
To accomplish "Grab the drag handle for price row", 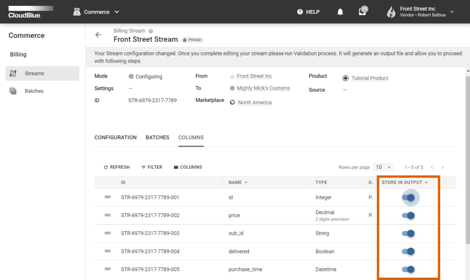I will (107, 215).
